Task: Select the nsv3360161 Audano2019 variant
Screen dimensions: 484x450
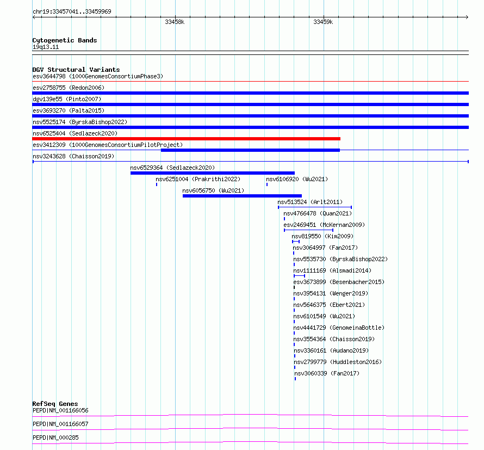Action: pyautogui.click(x=331, y=350)
